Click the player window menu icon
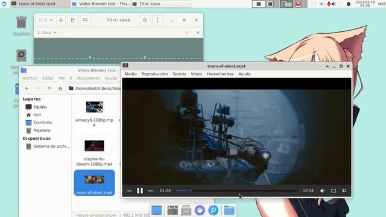This screenshot has height=217, width=386. coord(125,65)
